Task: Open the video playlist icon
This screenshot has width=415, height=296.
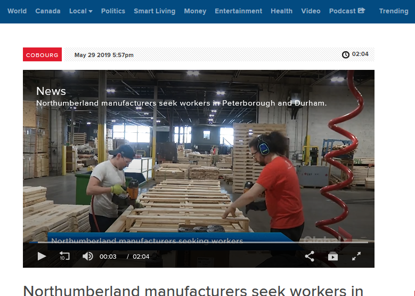Action: pyautogui.click(x=332, y=257)
